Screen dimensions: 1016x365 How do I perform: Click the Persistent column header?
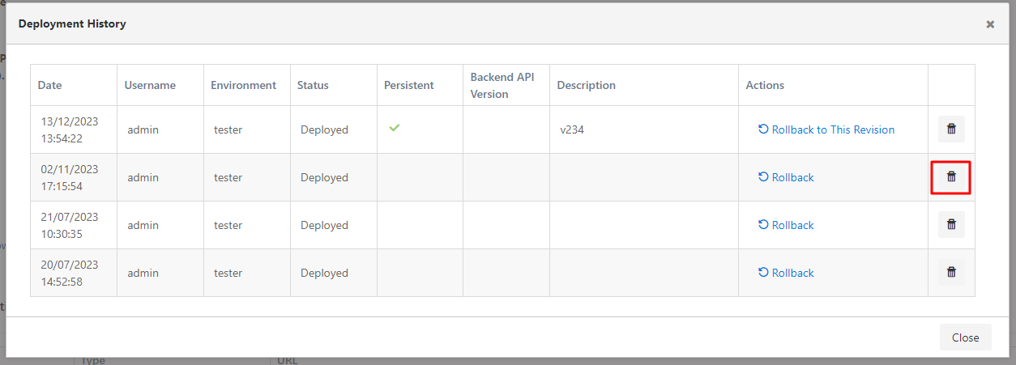(x=408, y=85)
